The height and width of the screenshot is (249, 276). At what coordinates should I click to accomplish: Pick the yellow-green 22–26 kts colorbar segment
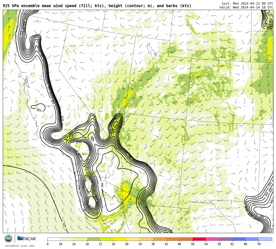(x=107, y=239)
